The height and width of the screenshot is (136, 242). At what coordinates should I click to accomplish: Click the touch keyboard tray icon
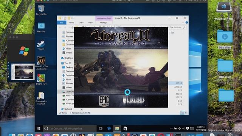click(192, 128)
